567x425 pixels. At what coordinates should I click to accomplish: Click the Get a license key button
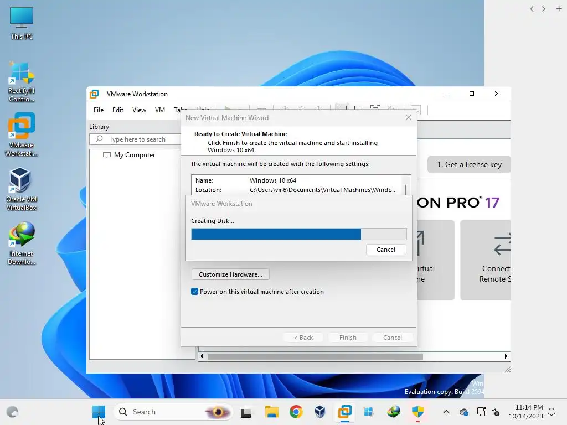click(469, 164)
